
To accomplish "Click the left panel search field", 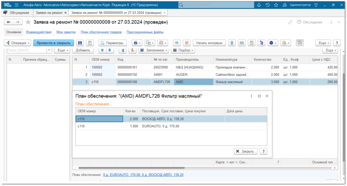I will (27, 50).
